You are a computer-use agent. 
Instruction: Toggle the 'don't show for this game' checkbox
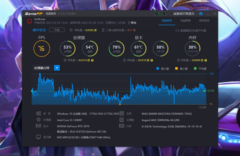[171, 14]
